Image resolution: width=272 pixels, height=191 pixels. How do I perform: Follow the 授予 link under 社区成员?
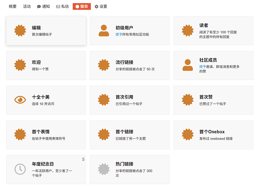click(x=203, y=66)
